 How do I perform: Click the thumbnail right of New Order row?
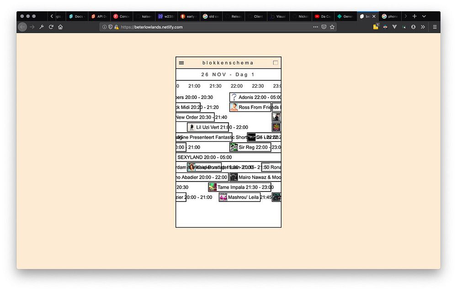point(276,117)
